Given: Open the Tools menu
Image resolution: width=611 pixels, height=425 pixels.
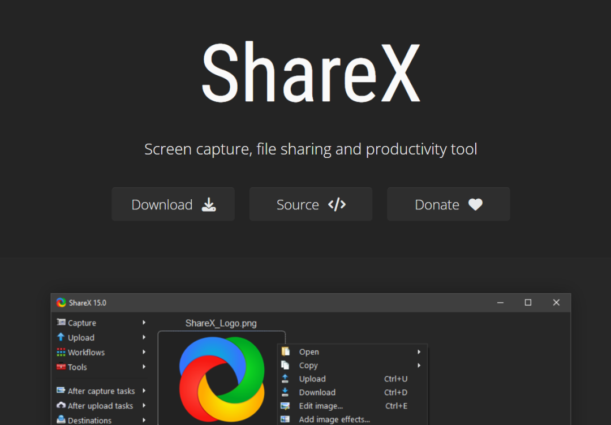Looking at the screenshot, I should tap(101, 367).
